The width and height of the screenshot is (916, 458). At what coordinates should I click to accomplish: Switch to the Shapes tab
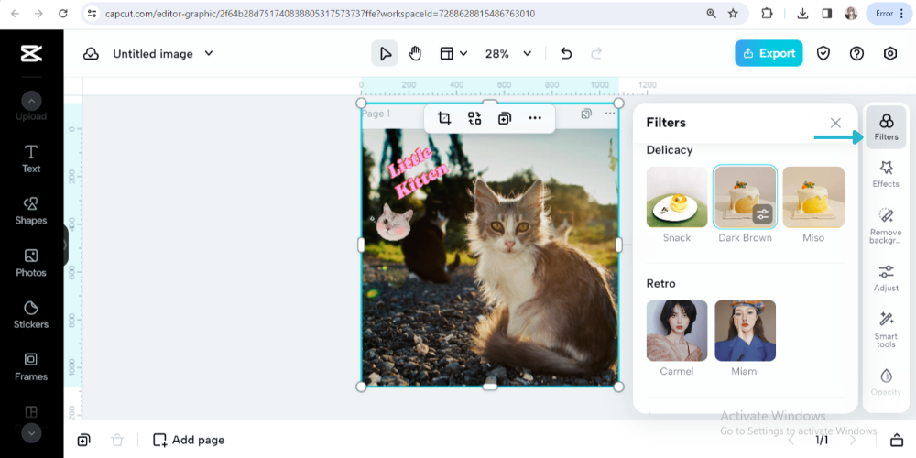(31, 210)
